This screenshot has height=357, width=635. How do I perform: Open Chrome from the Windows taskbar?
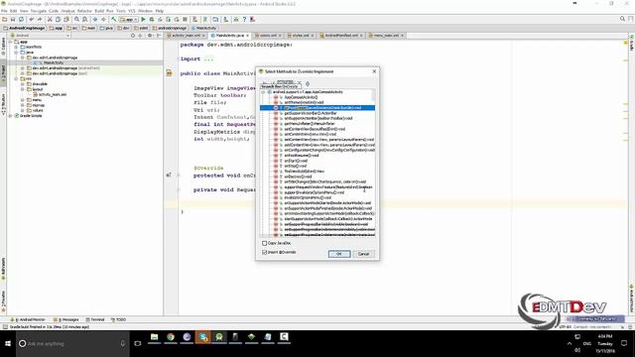[x=171, y=337]
